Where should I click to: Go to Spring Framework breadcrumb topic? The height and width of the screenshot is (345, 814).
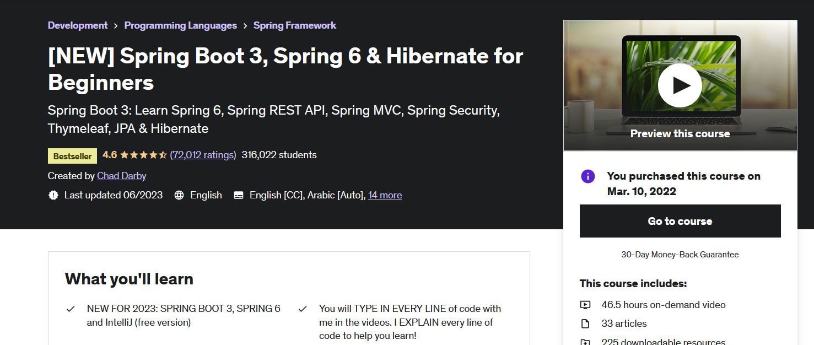click(295, 25)
